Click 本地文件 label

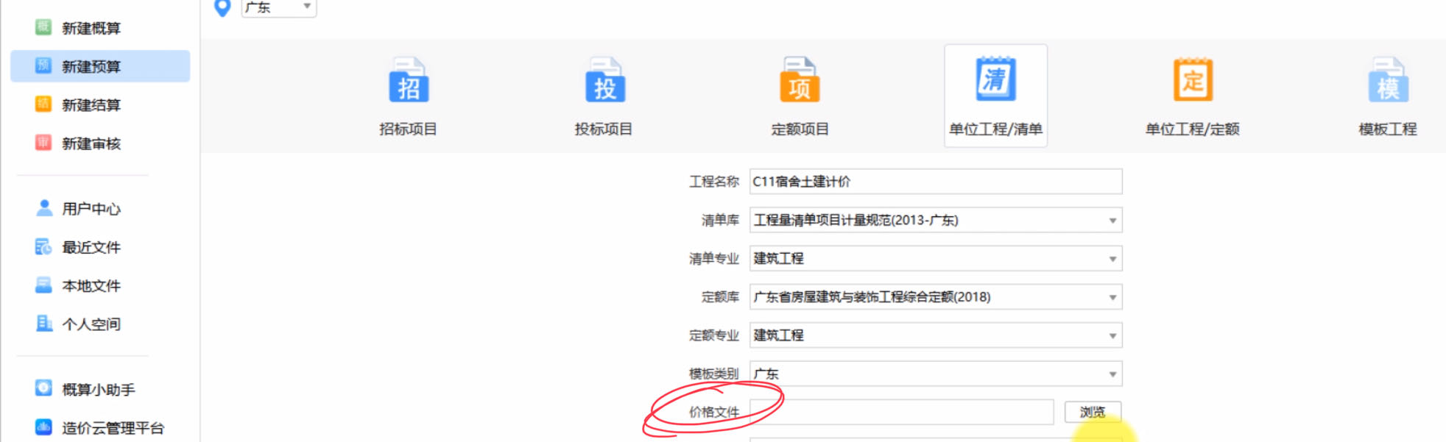(x=91, y=285)
